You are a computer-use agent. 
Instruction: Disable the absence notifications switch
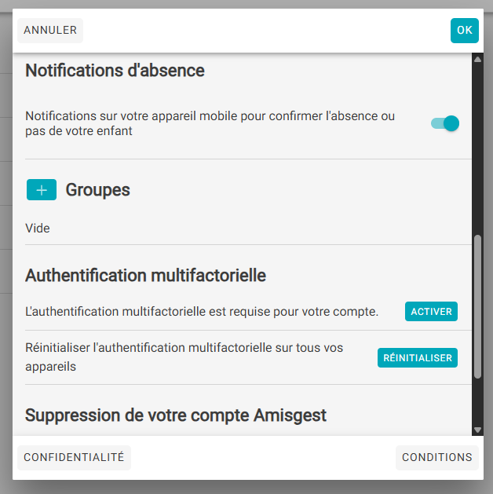coord(445,123)
